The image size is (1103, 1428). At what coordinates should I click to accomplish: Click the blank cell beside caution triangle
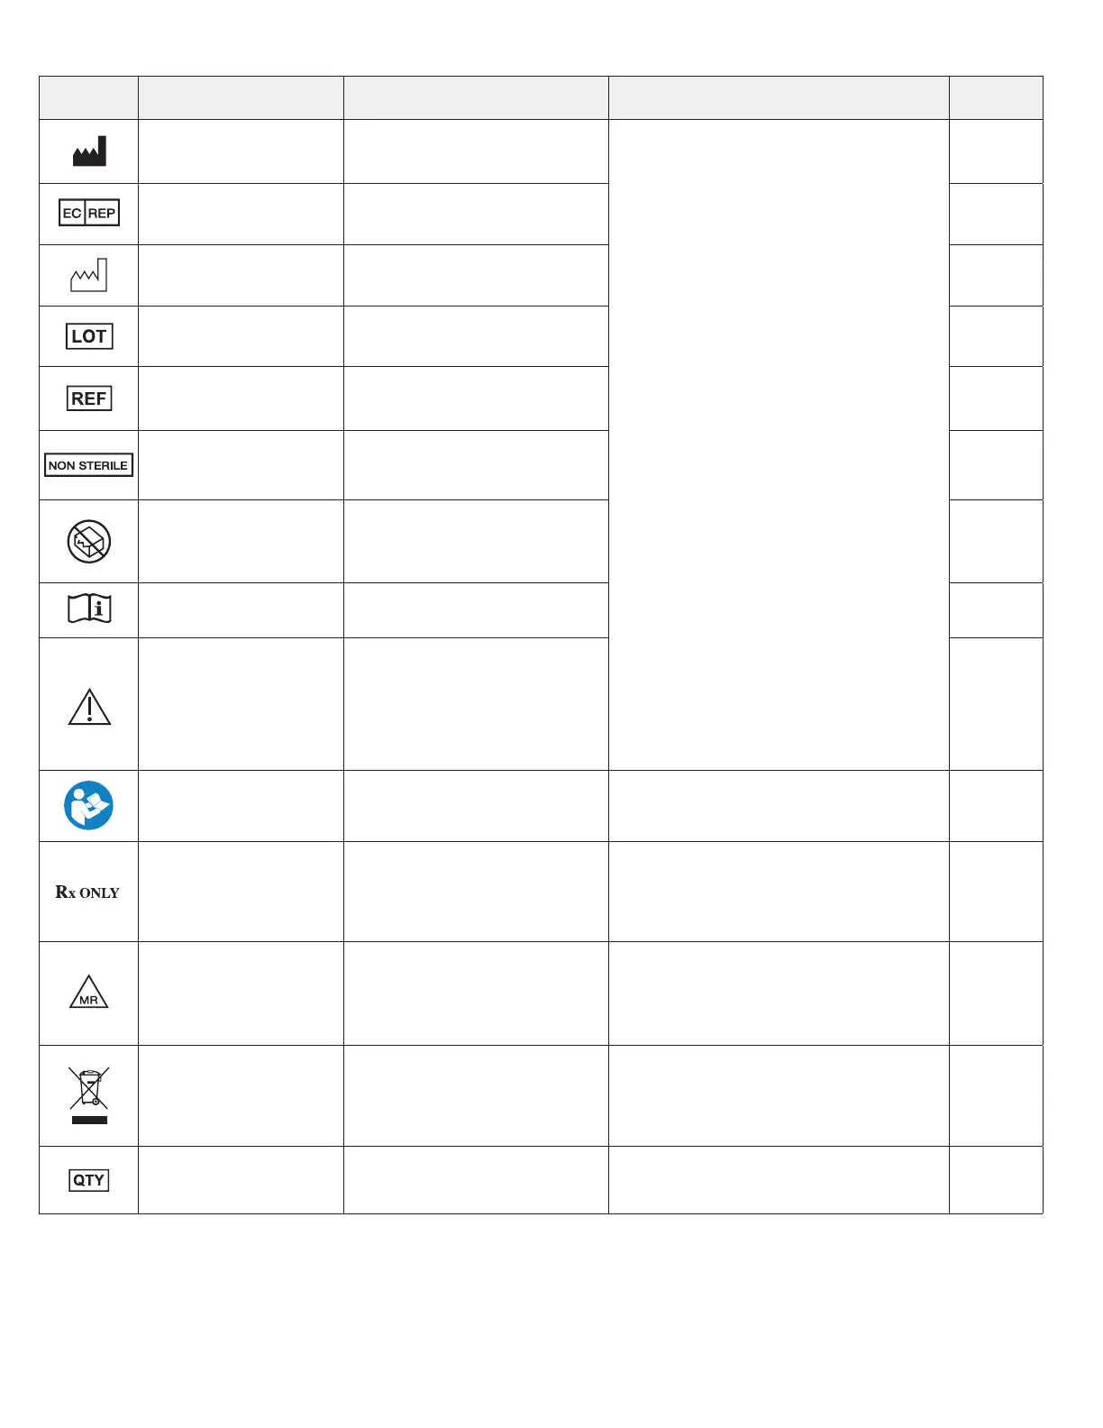tap(241, 704)
